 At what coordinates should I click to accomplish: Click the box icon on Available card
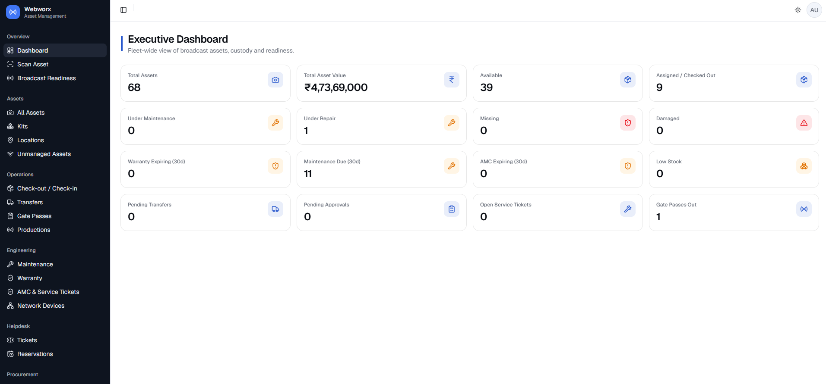click(628, 80)
